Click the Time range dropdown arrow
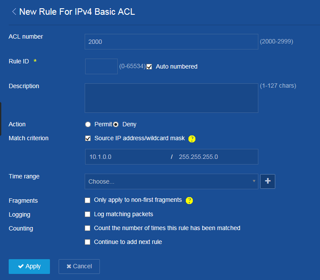Image resolution: width=320 pixels, height=280 pixels. pyautogui.click(x=254, y=181)
